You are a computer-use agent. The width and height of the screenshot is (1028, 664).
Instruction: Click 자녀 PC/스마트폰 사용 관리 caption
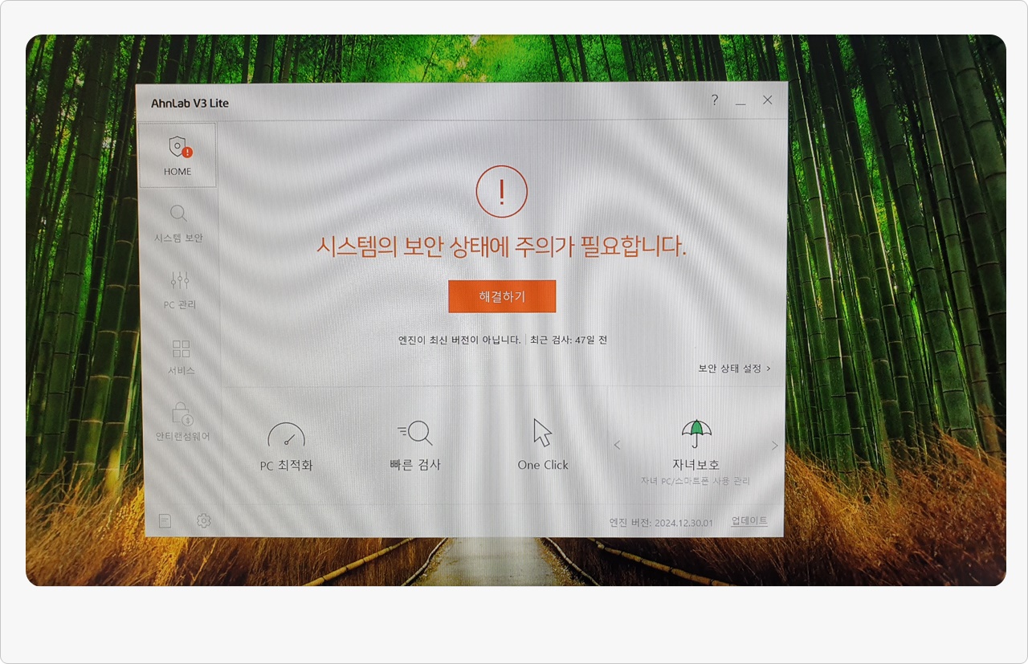(696, 481)
